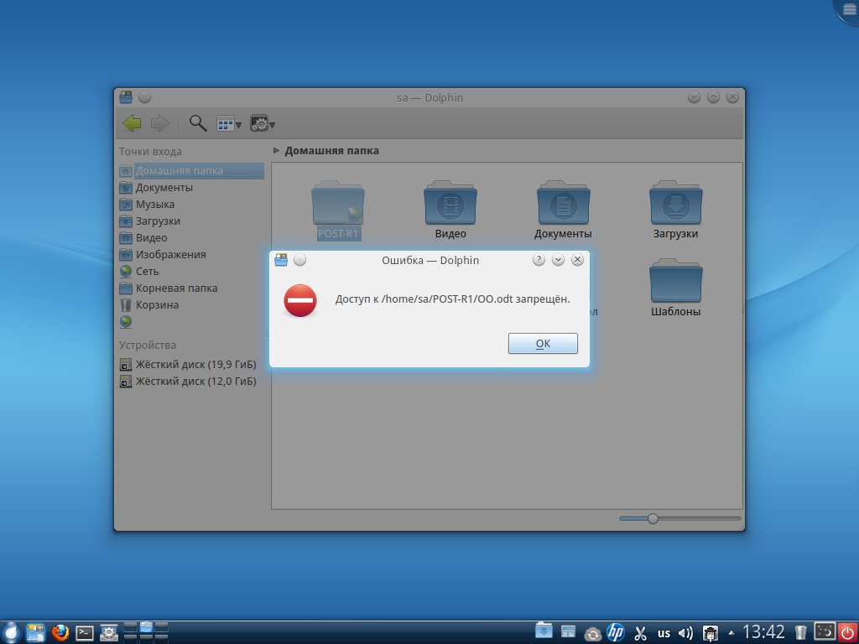Open the clipboard scissors tray icon

click(x=640, y=633)
